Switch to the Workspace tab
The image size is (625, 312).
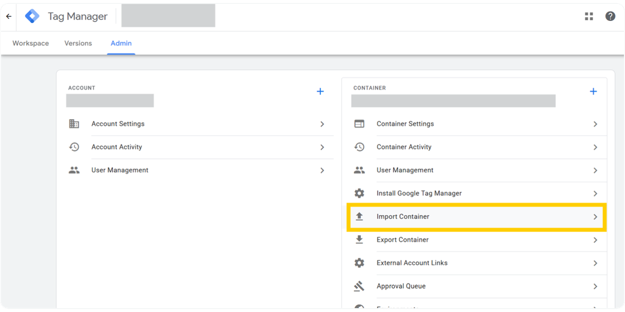coord(31,43)
